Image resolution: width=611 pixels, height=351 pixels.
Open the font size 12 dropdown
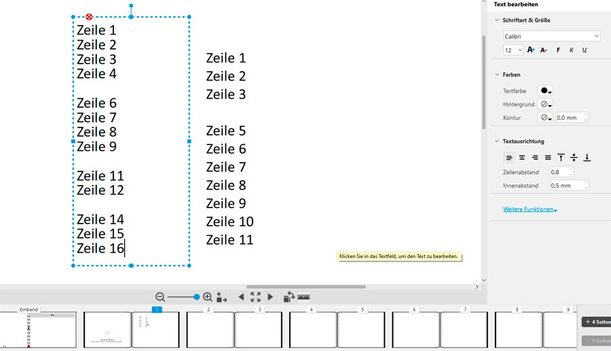pyautogui.click(x=513, y=50)
